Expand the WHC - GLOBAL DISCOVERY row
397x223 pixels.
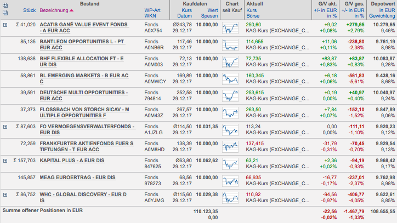5,195
